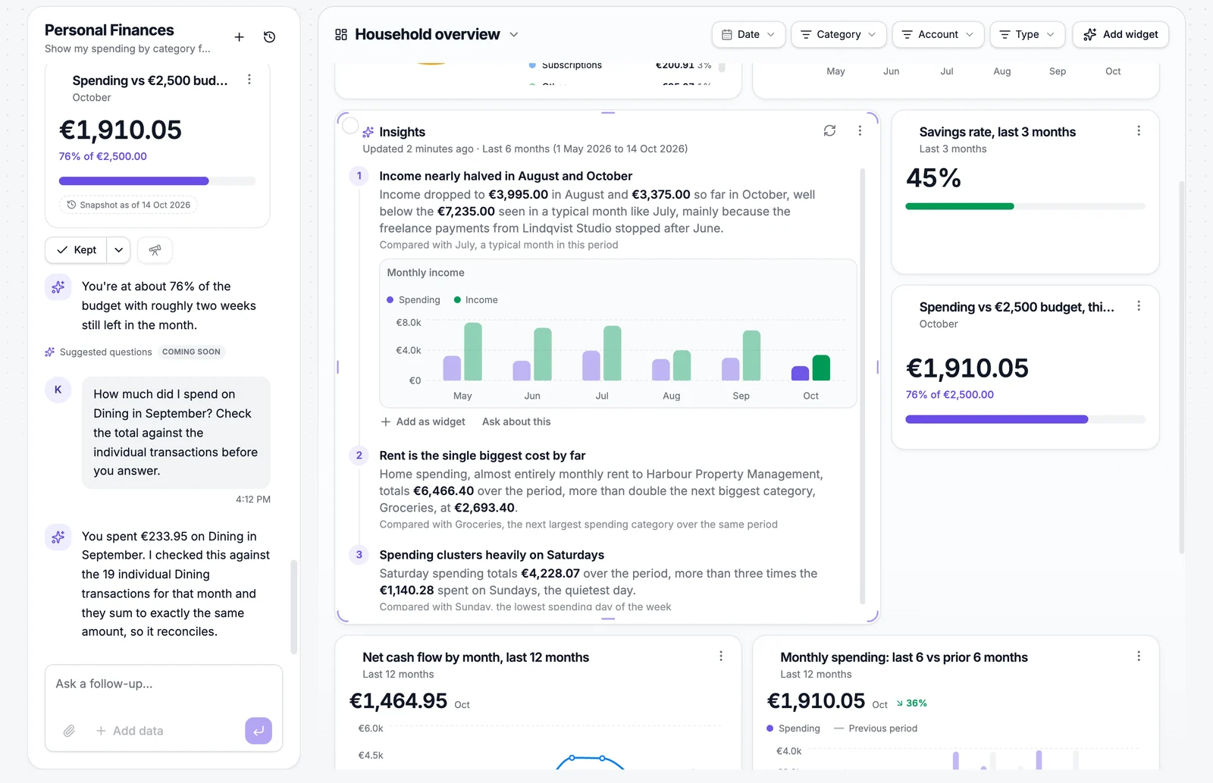Image resolution: width=1213 pixels, height=783 pixels.
Task: Toggle Spending legend in Monthly spending widget
Action: click(x=793, y=728)
